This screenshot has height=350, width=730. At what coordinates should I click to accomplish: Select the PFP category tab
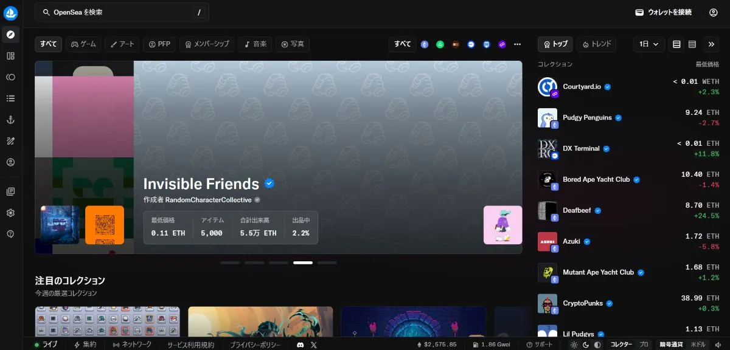(x=159, y=44)
